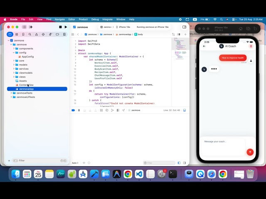
Task: Select iPhone 16e run destination
Action: pyautogui.click(x=123, y=27)
